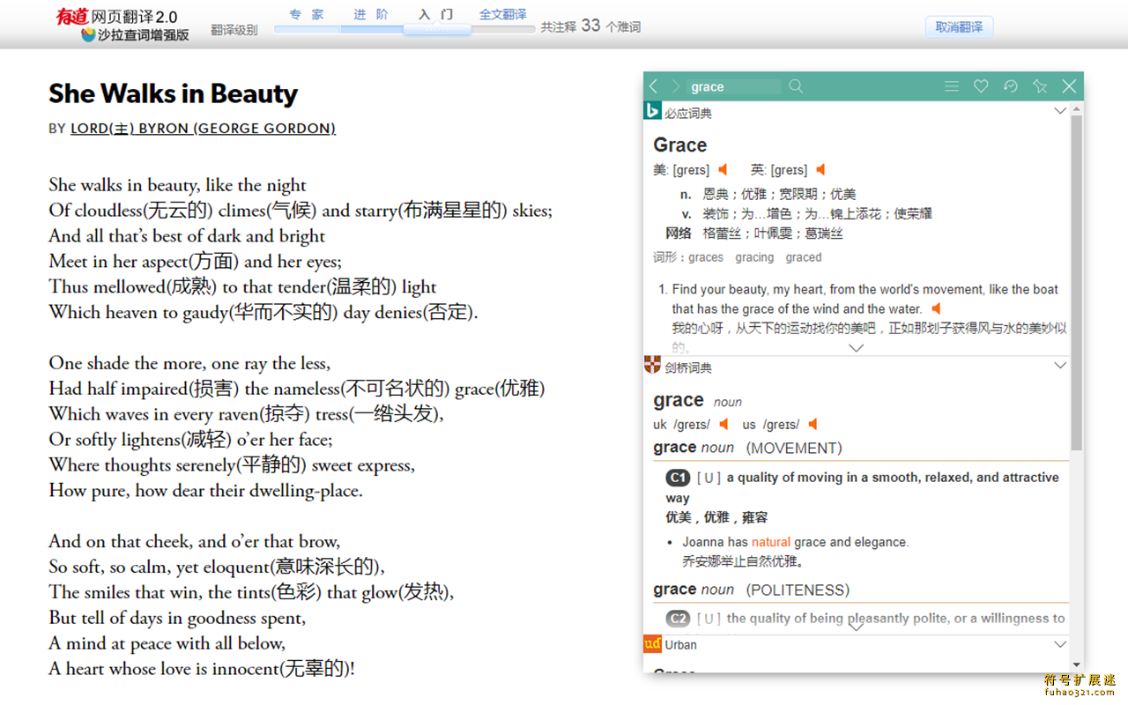Viewport: 1128px width, 705px height.
Task: Click the annotated word grace(优雅) in poem
Action: coord(501,389)
